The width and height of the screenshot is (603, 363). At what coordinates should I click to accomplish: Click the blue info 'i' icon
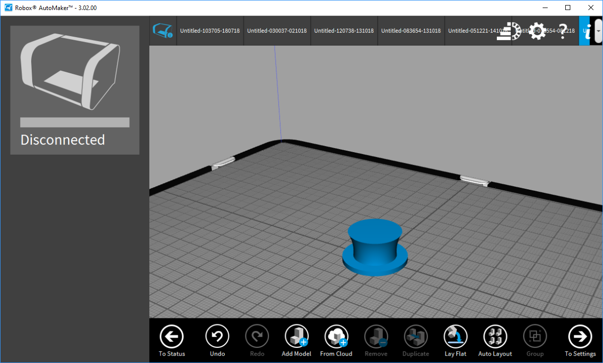coord(585,31)
